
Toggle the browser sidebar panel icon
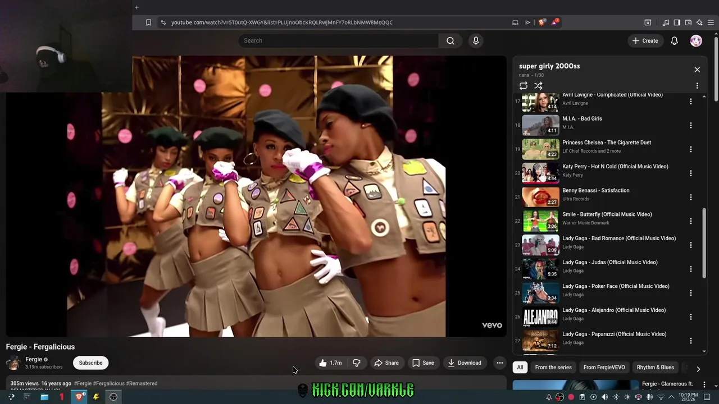coord(677,22)
